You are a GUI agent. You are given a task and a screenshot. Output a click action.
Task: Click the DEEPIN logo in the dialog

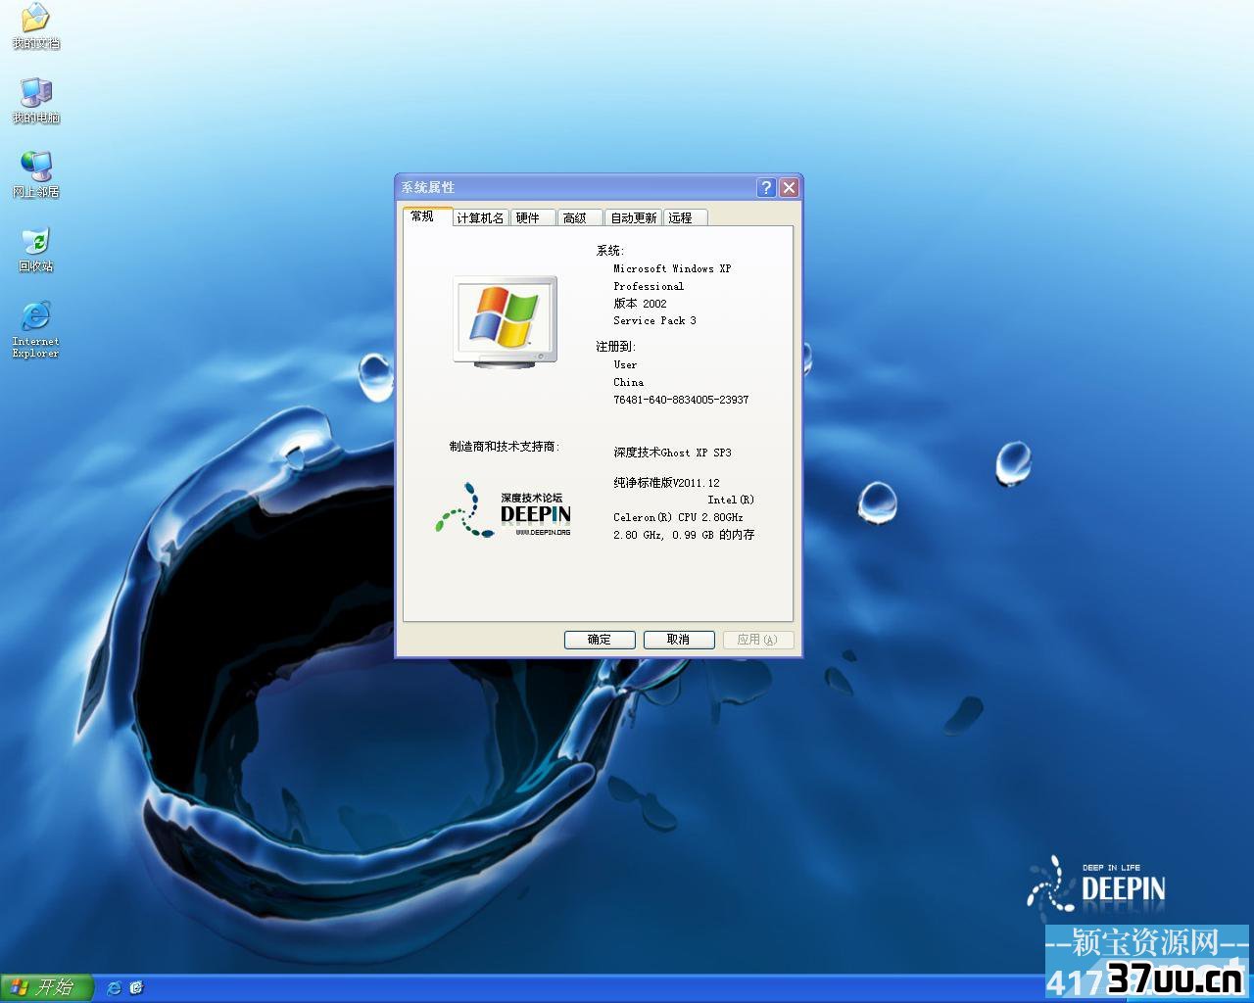[x=504, y=509]
